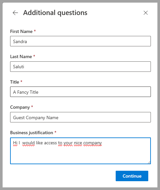The height and width of the screenshot is (190, 160).
Task: Click the Business justification label
Action: point(32,133)
